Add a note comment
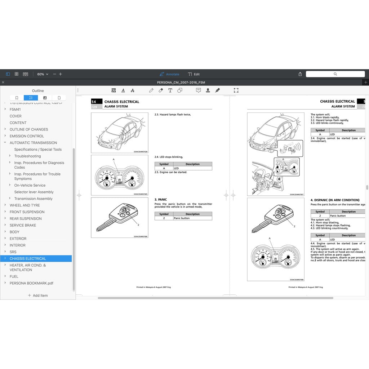This screenshot has width=369, height=369. click(x=198, y=90)
